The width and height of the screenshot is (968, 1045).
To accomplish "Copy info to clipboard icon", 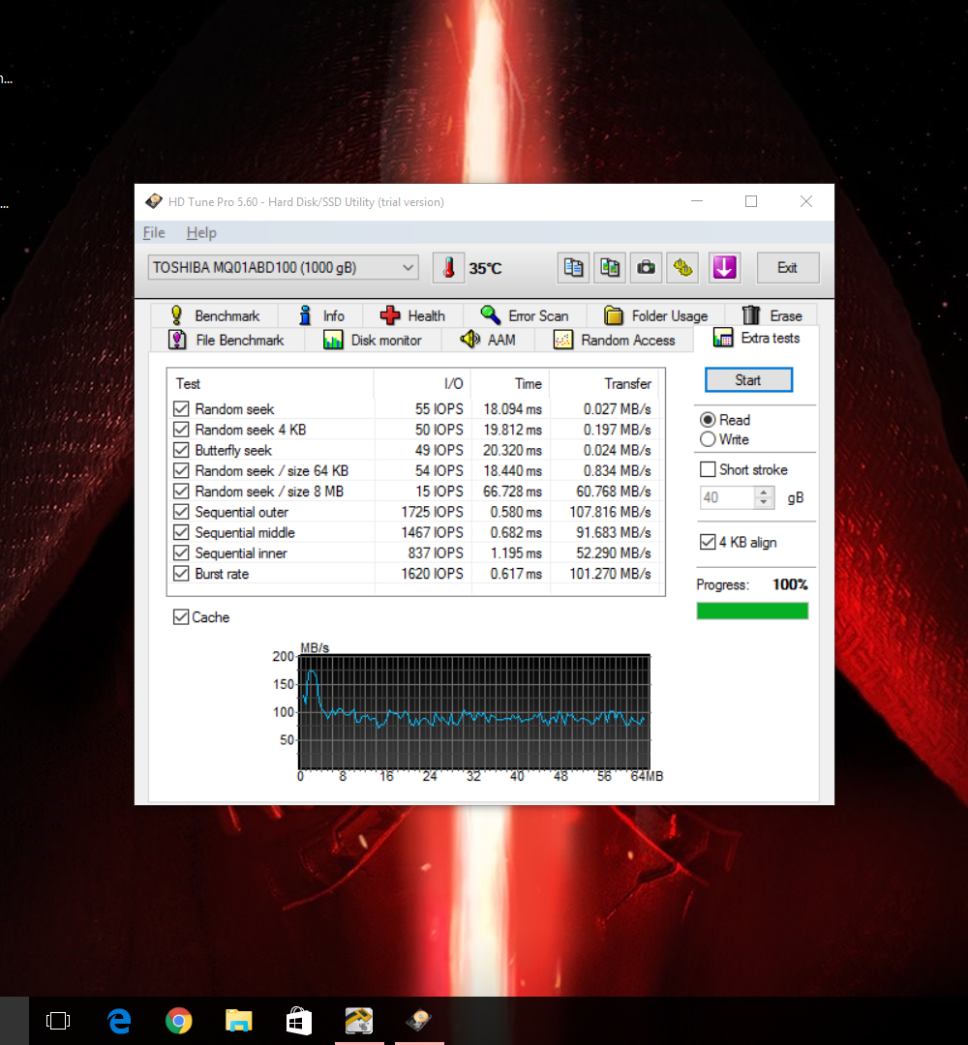I will (x=573, y=268).
